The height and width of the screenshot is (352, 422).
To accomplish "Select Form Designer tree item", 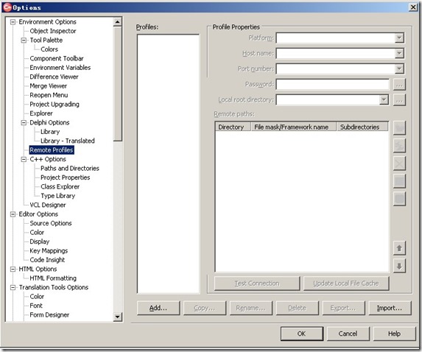I will point(49,314).
